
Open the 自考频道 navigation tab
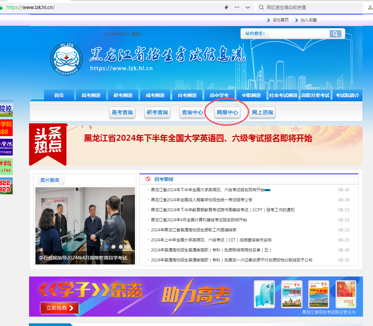click(187, 95)
